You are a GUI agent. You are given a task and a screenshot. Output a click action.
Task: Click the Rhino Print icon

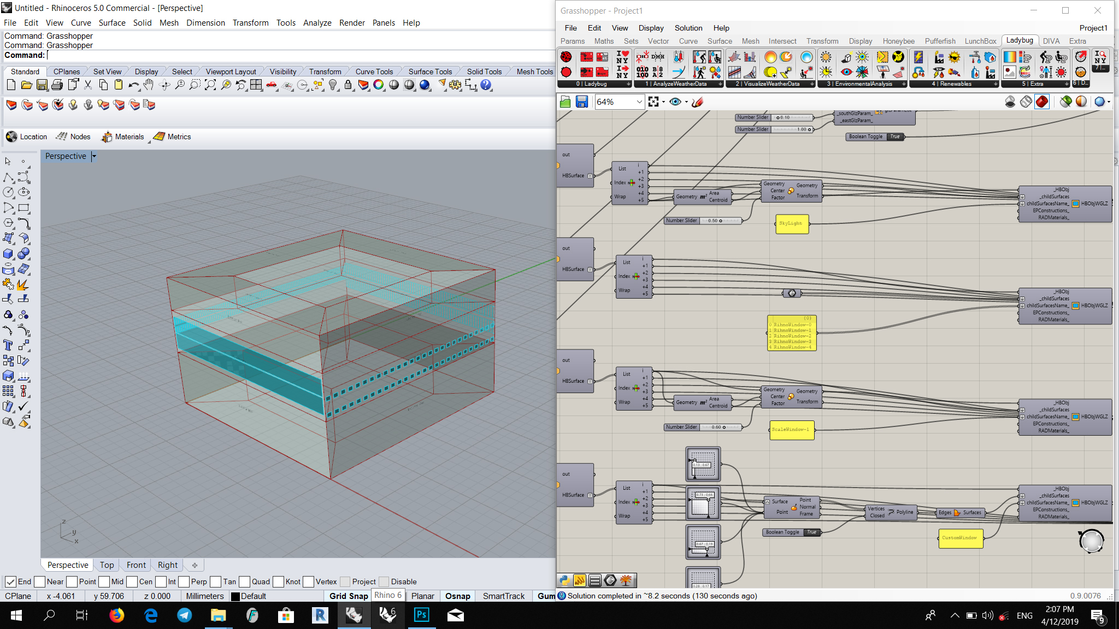click(57, 85)
